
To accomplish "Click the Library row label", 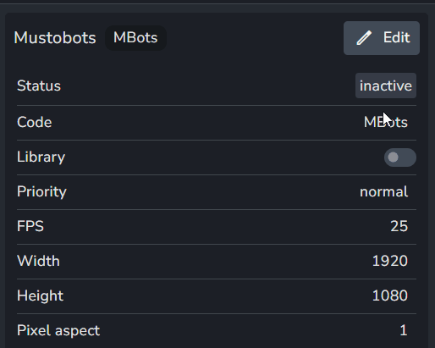I will pos(41,157).
